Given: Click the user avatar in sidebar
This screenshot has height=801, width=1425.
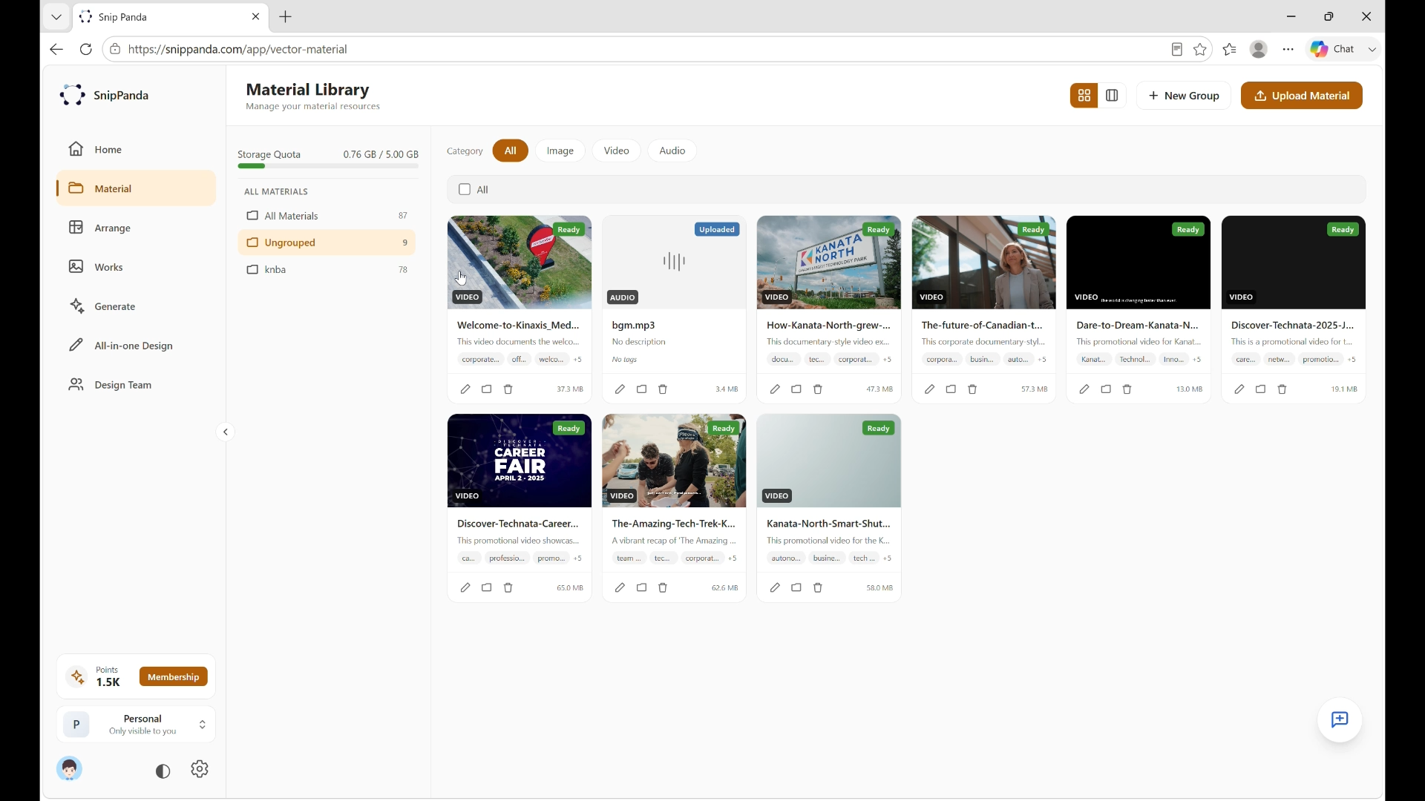Looking at the screenshot, I should (x=70, y=769).
